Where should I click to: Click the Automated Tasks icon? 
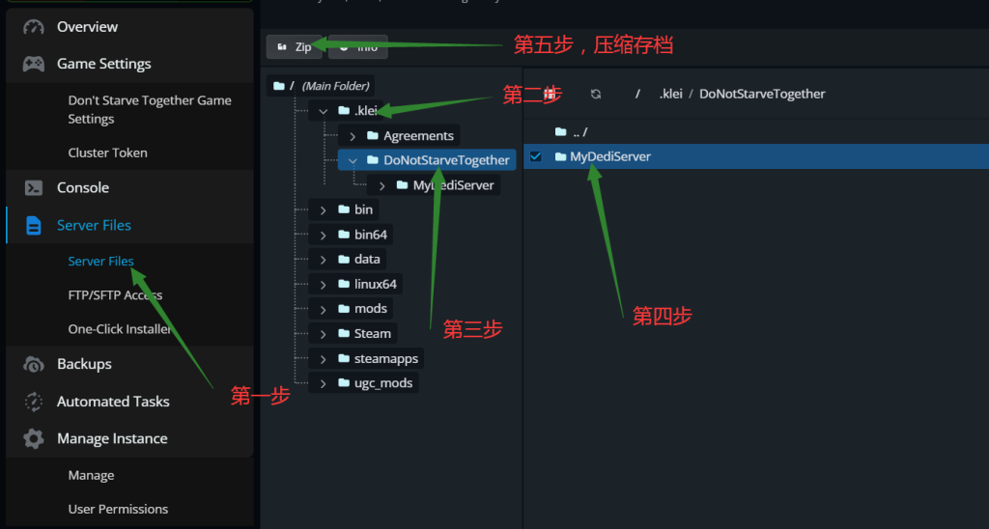(x=34, y=402)
